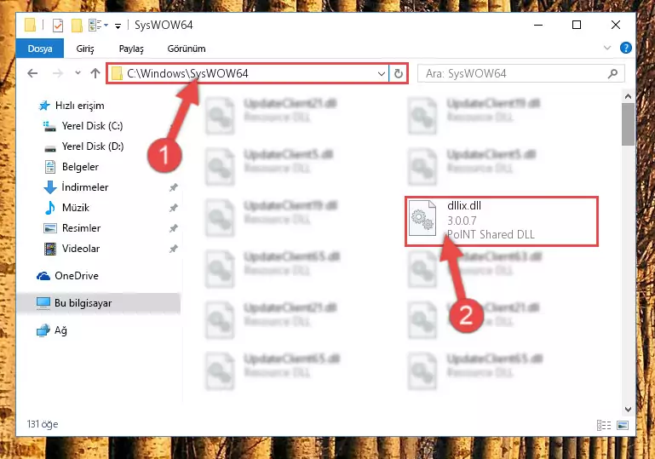Screen dimensions: 655x459
Task: Open the recent locations dropdown arrow
Action: tap(78, 73)
